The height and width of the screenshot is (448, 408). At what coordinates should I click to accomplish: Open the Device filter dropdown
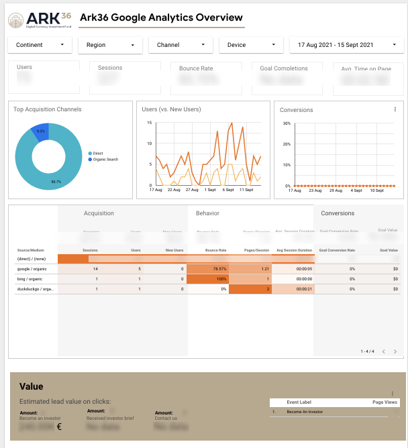pos(251,45)
